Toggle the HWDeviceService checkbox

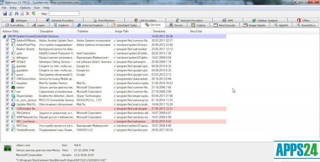[x=8, y=79]
